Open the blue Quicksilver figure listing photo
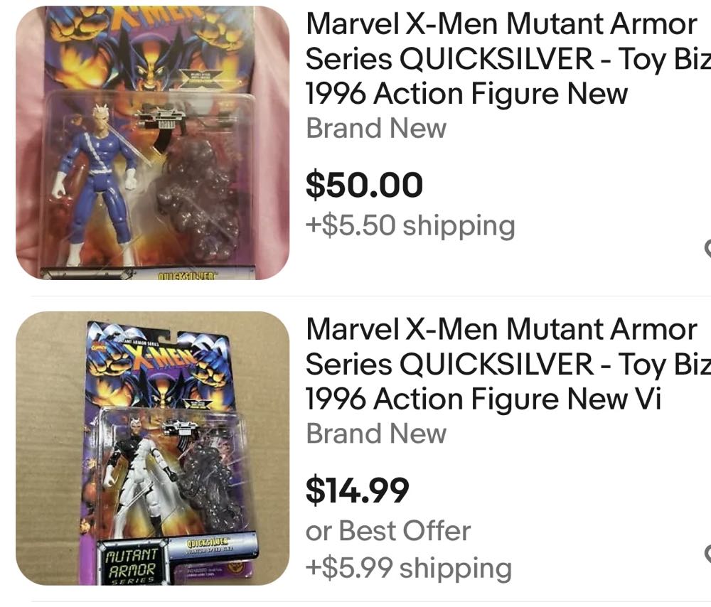Screen dimensions: 711x607 (x=152, y=142)
